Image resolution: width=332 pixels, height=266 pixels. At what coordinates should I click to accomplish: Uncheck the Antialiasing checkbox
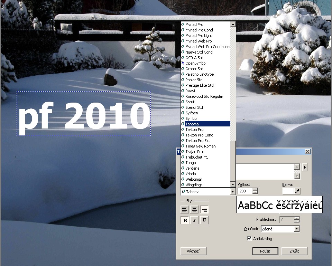[x=249, y=239]
